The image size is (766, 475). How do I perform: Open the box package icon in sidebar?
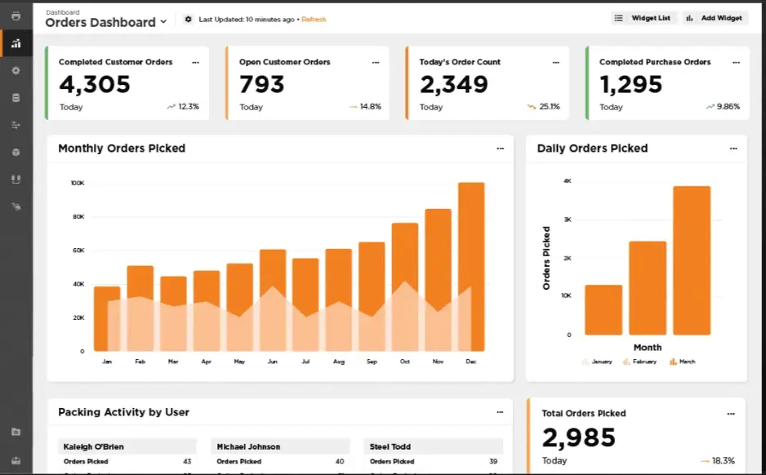click(x=16, y=153)
